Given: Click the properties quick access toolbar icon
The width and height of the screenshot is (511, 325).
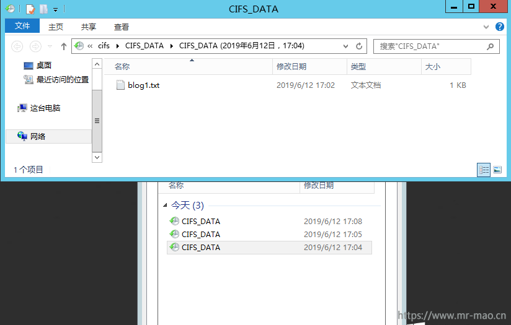Looking at the screenshot, I should click(30, 9).
